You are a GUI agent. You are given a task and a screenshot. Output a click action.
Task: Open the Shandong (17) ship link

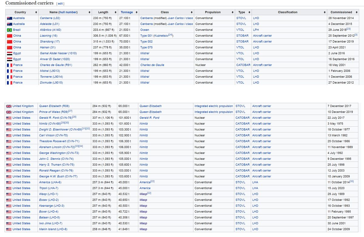pos(50,42)
